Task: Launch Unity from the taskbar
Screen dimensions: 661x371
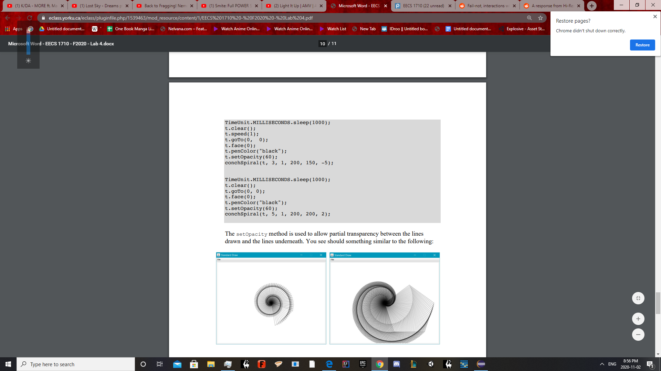Action: [x=430, y=364]
